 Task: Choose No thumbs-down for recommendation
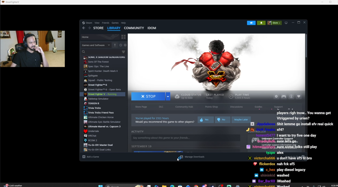click(222, 120)
